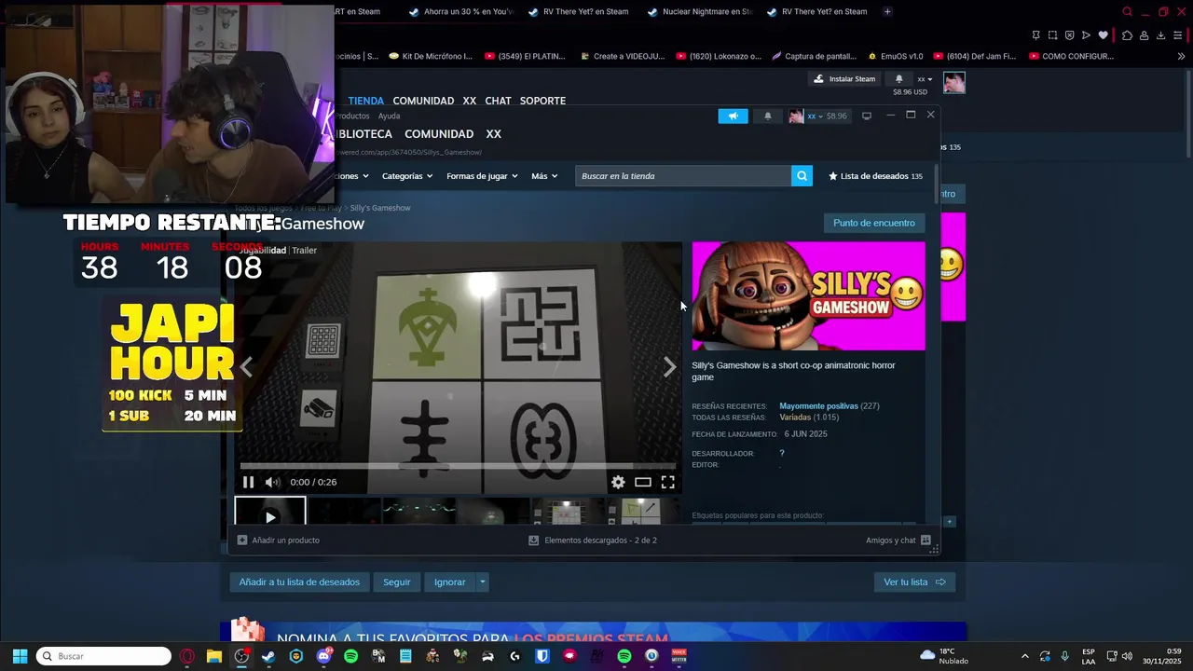
Task: Mute the trailer volume speaker icon
Action: pyautogui.click(x=272, y=482)
